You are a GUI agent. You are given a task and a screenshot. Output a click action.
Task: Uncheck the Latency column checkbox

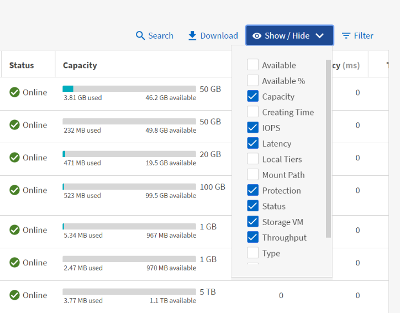tap(253, 143)
